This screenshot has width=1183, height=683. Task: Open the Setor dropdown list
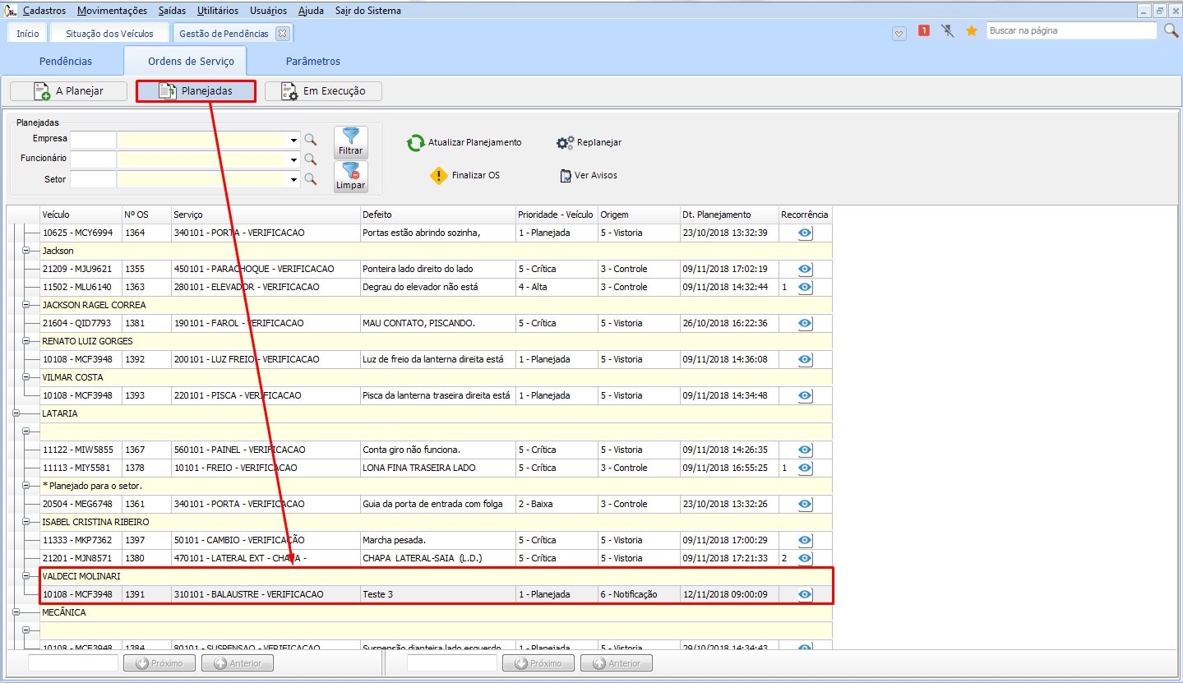pyautogui.click(x=293, y=179)
